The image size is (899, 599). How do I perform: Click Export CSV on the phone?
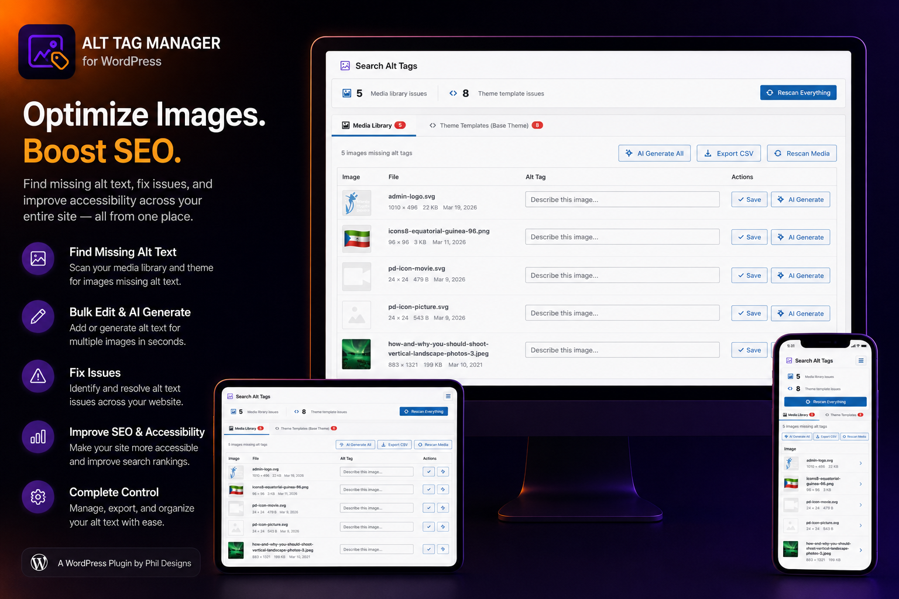tap(826, 436)
